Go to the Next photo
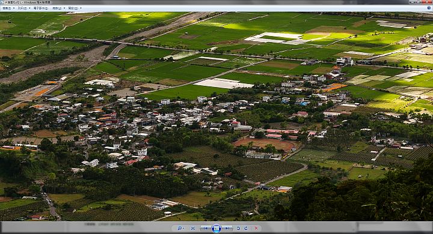Image resolution: width=433 pixels, height=234 pixels. pos(227,228)
